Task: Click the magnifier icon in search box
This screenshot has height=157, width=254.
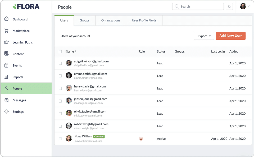Action: pyautogui.click(x=177, y=6)
